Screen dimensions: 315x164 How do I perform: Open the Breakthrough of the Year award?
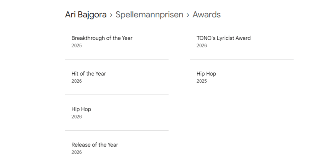tap(102, 38)
